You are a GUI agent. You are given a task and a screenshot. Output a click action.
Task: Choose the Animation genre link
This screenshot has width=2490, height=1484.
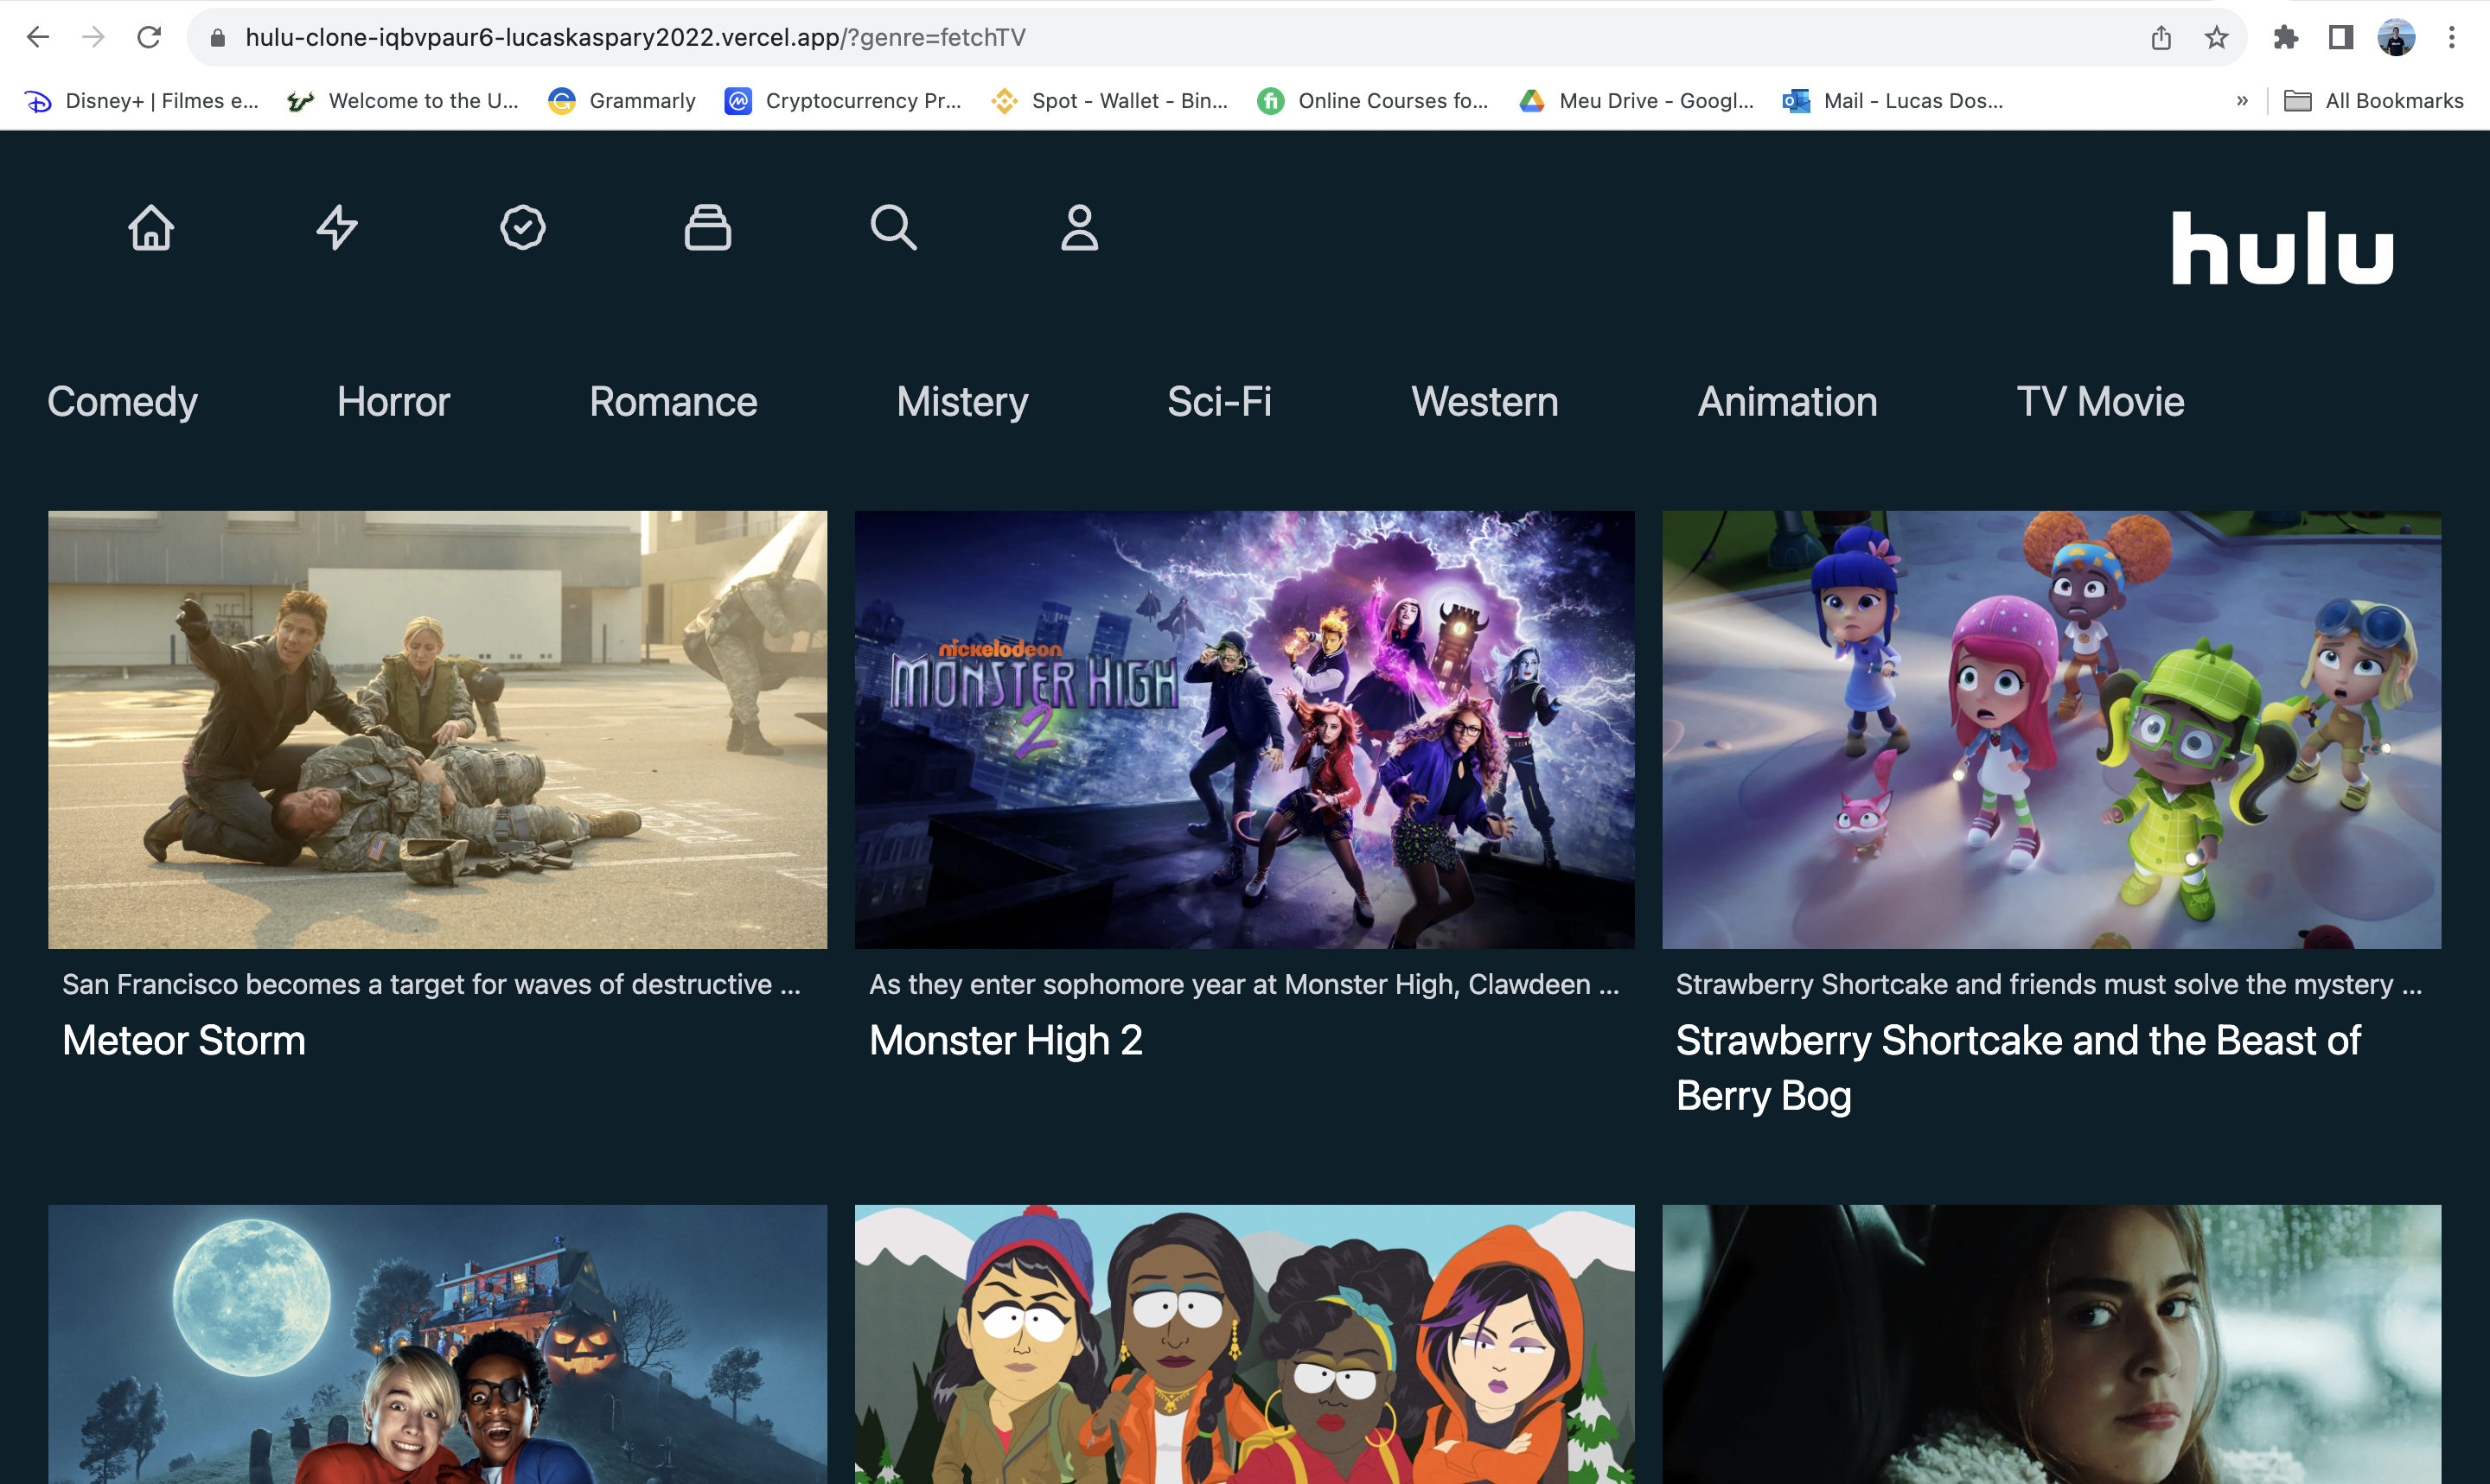tap(1787, 402)
